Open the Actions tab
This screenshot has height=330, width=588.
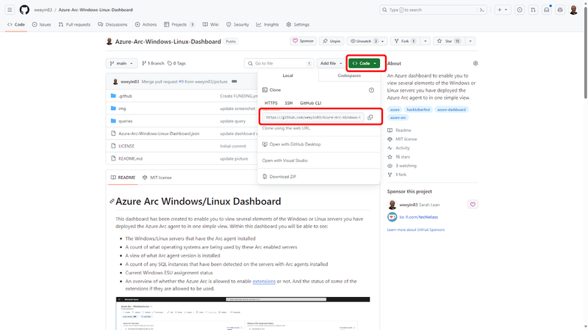tap(146, 24)
